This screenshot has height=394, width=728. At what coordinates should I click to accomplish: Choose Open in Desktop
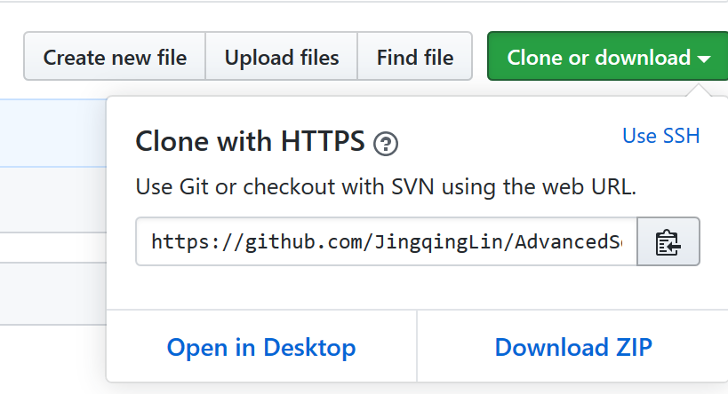[x=261, y=347]
